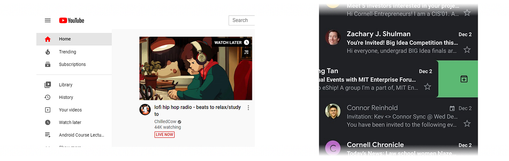509x161 pixels.
Task: Click Add to queue icon on thumbnail
Action: point(247,52)
